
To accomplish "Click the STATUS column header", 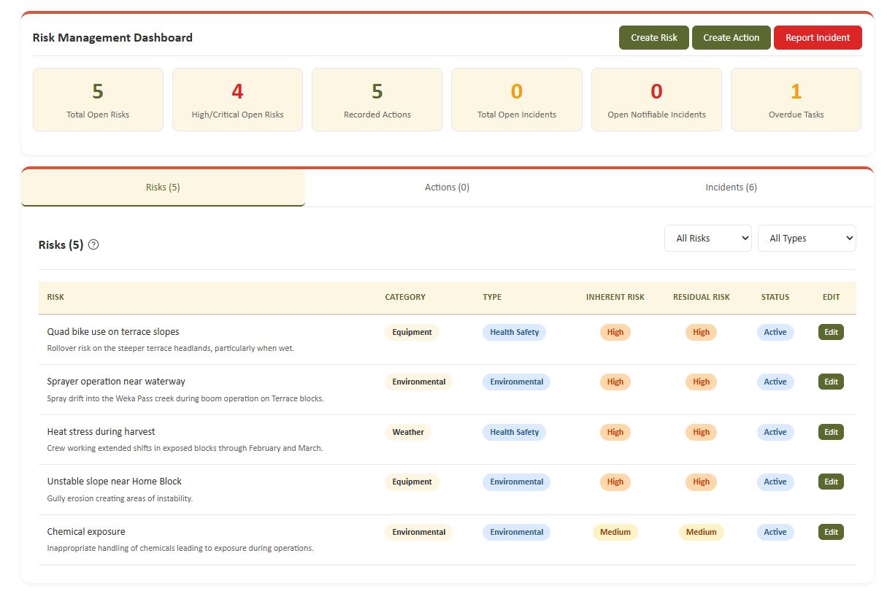I will click(x=775, y=297).
